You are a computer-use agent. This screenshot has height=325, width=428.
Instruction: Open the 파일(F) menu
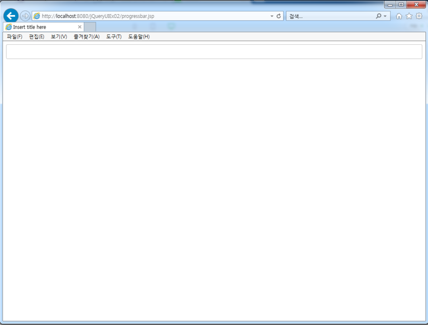[x=15, y=37]
